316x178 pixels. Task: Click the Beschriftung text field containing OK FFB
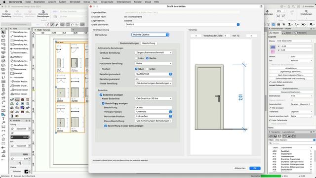[x=154, y=108]
